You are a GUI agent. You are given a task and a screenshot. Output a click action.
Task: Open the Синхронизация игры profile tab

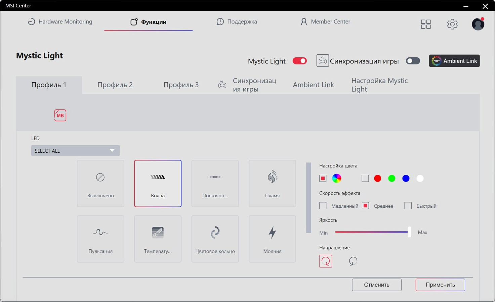[248, 85]
